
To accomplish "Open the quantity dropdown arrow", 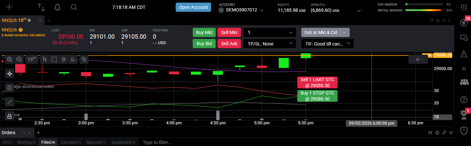I will click(291, 32).
